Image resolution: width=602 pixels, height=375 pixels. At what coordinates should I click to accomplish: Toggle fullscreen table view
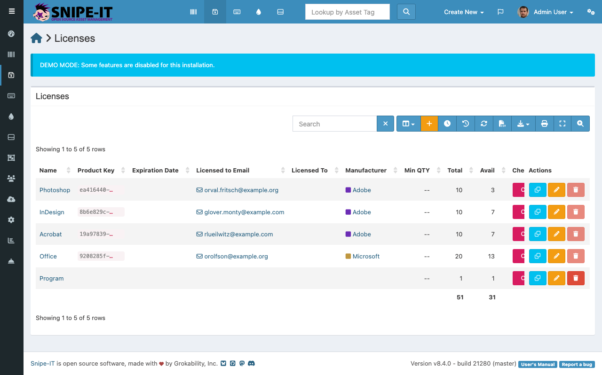click(x=562, y=124)
